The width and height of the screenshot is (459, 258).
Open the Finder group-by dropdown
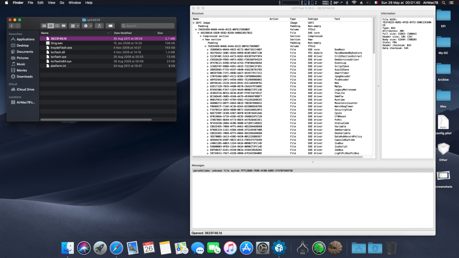pos(75,26)
